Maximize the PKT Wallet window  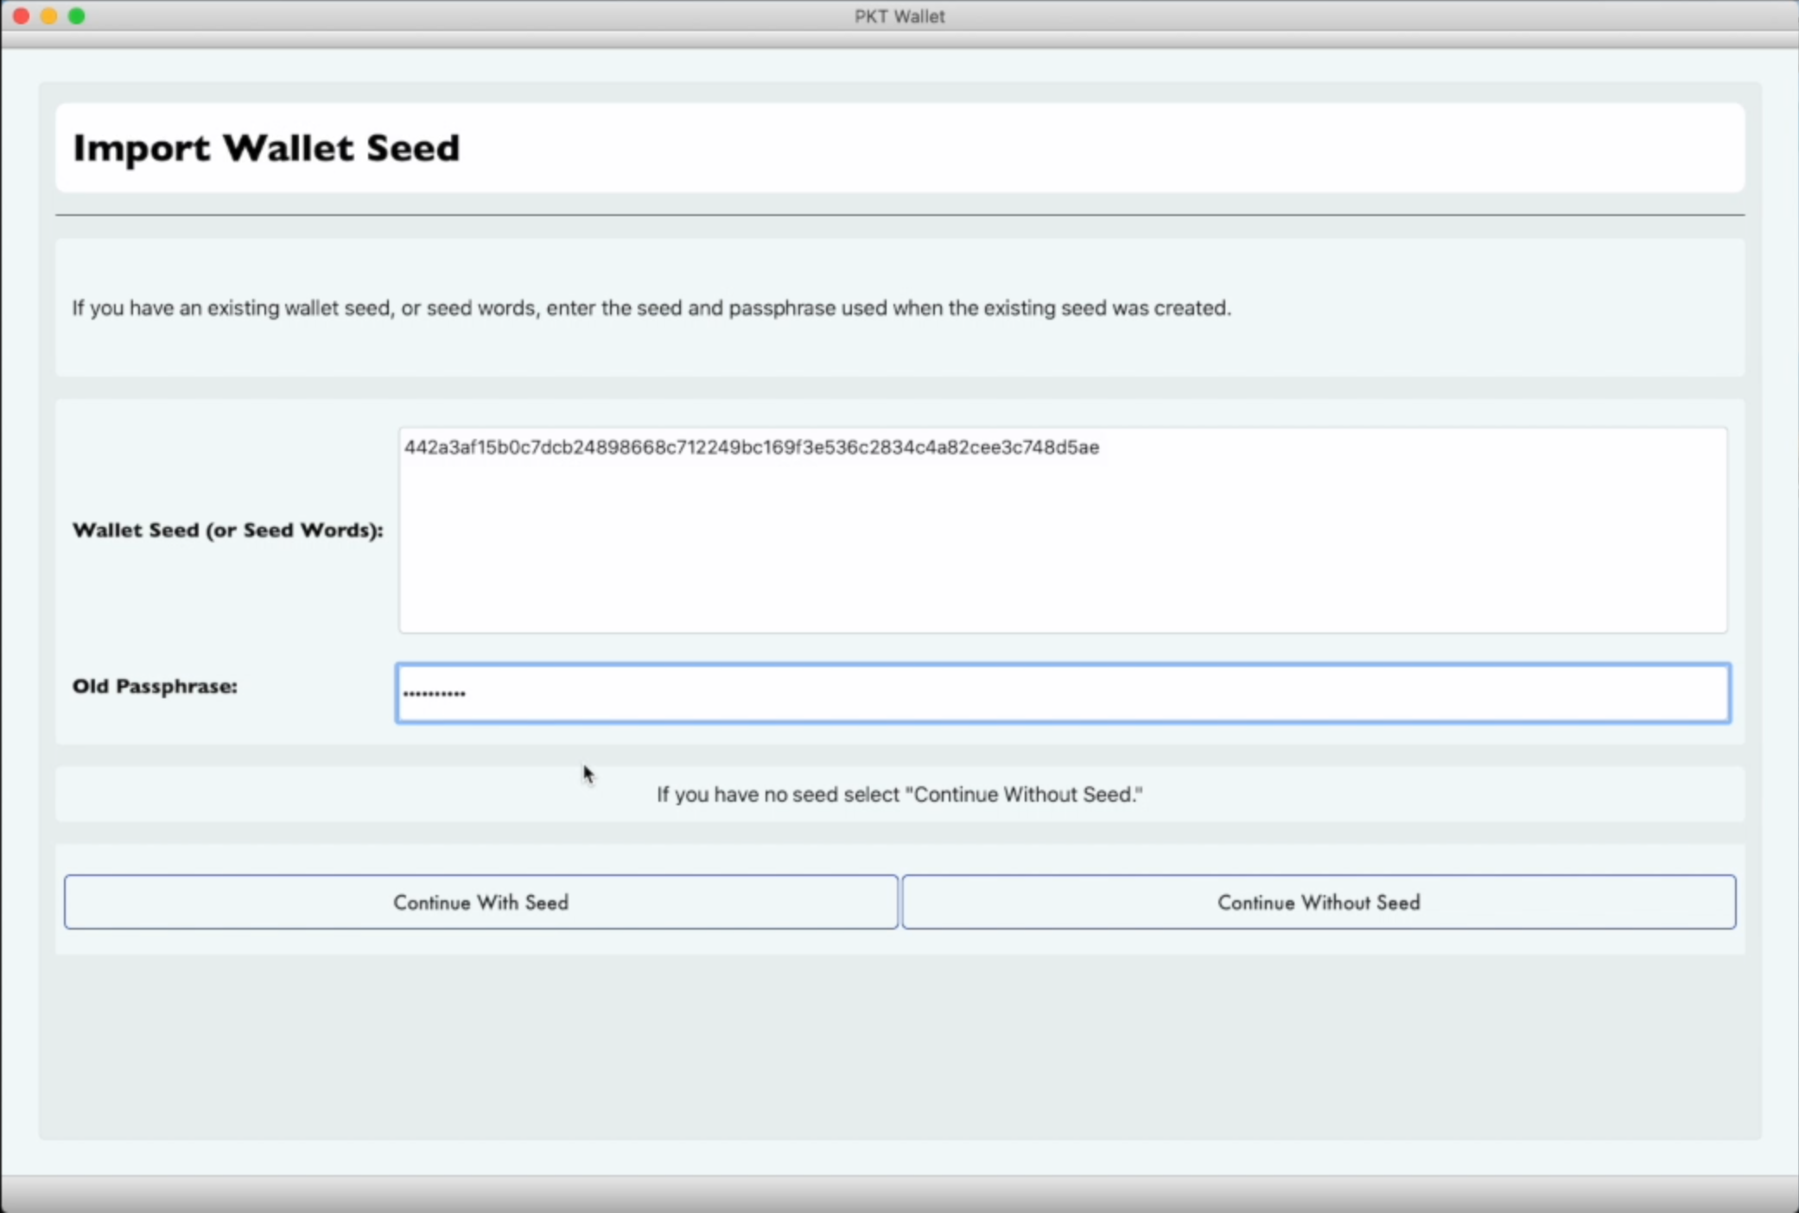(x=77, y=16)
